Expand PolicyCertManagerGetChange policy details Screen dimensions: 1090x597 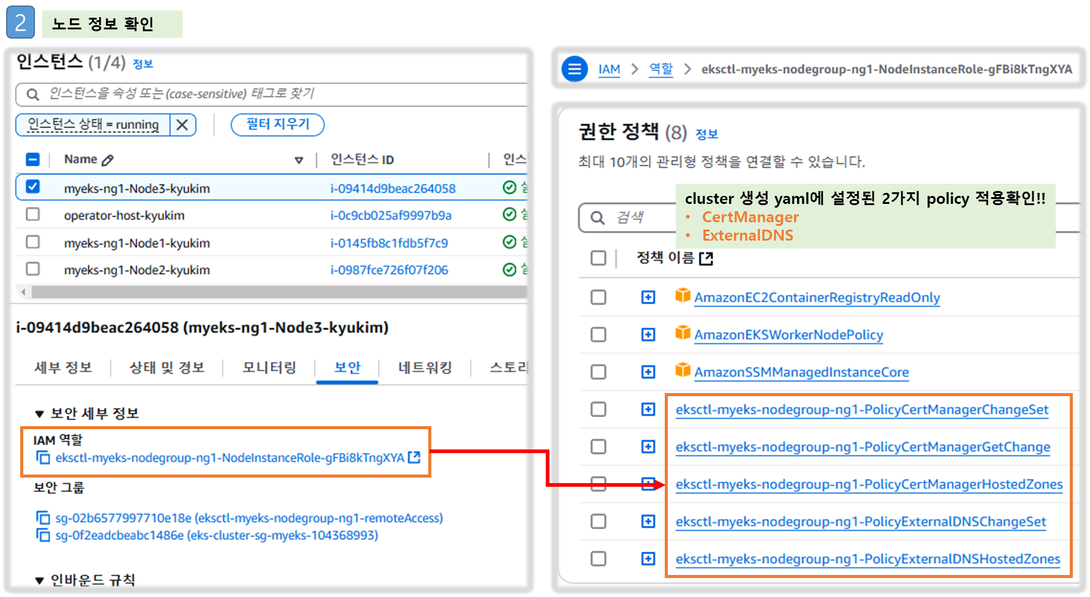point(648,446)
